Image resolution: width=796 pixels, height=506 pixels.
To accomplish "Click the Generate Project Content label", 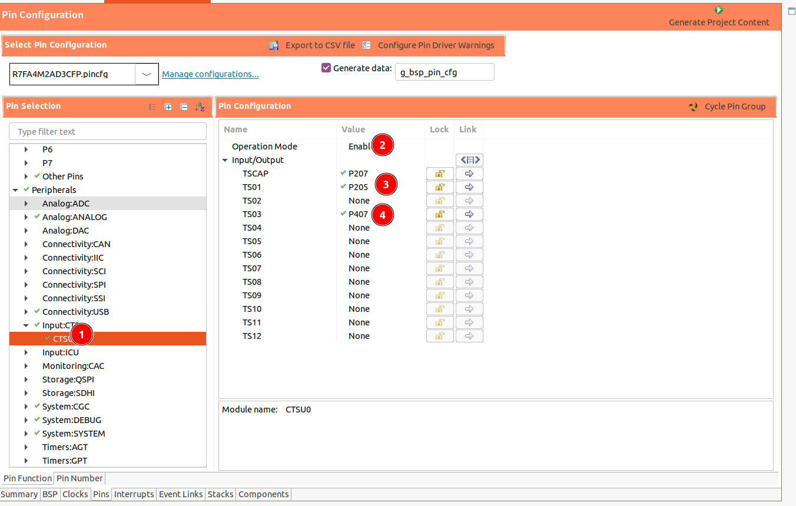I will click(x=719, y=22).
